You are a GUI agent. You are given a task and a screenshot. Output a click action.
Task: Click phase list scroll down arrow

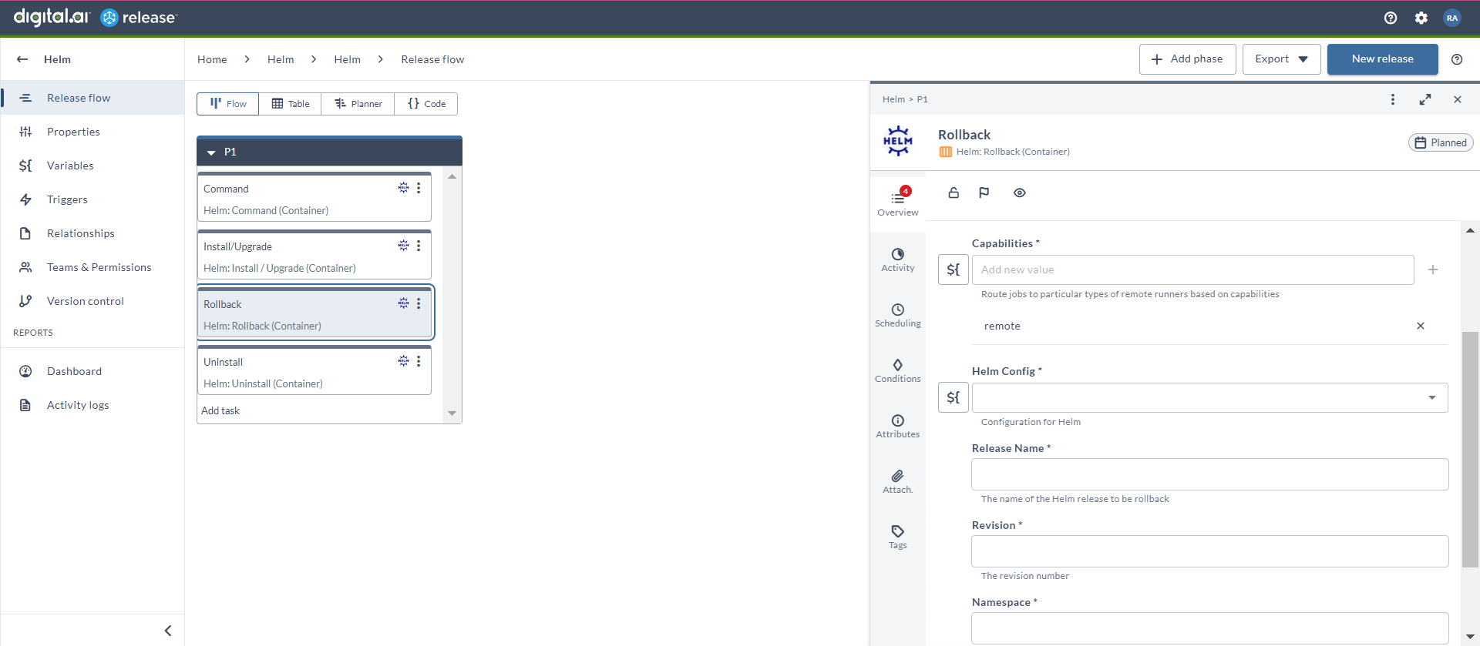coord(452,413)
